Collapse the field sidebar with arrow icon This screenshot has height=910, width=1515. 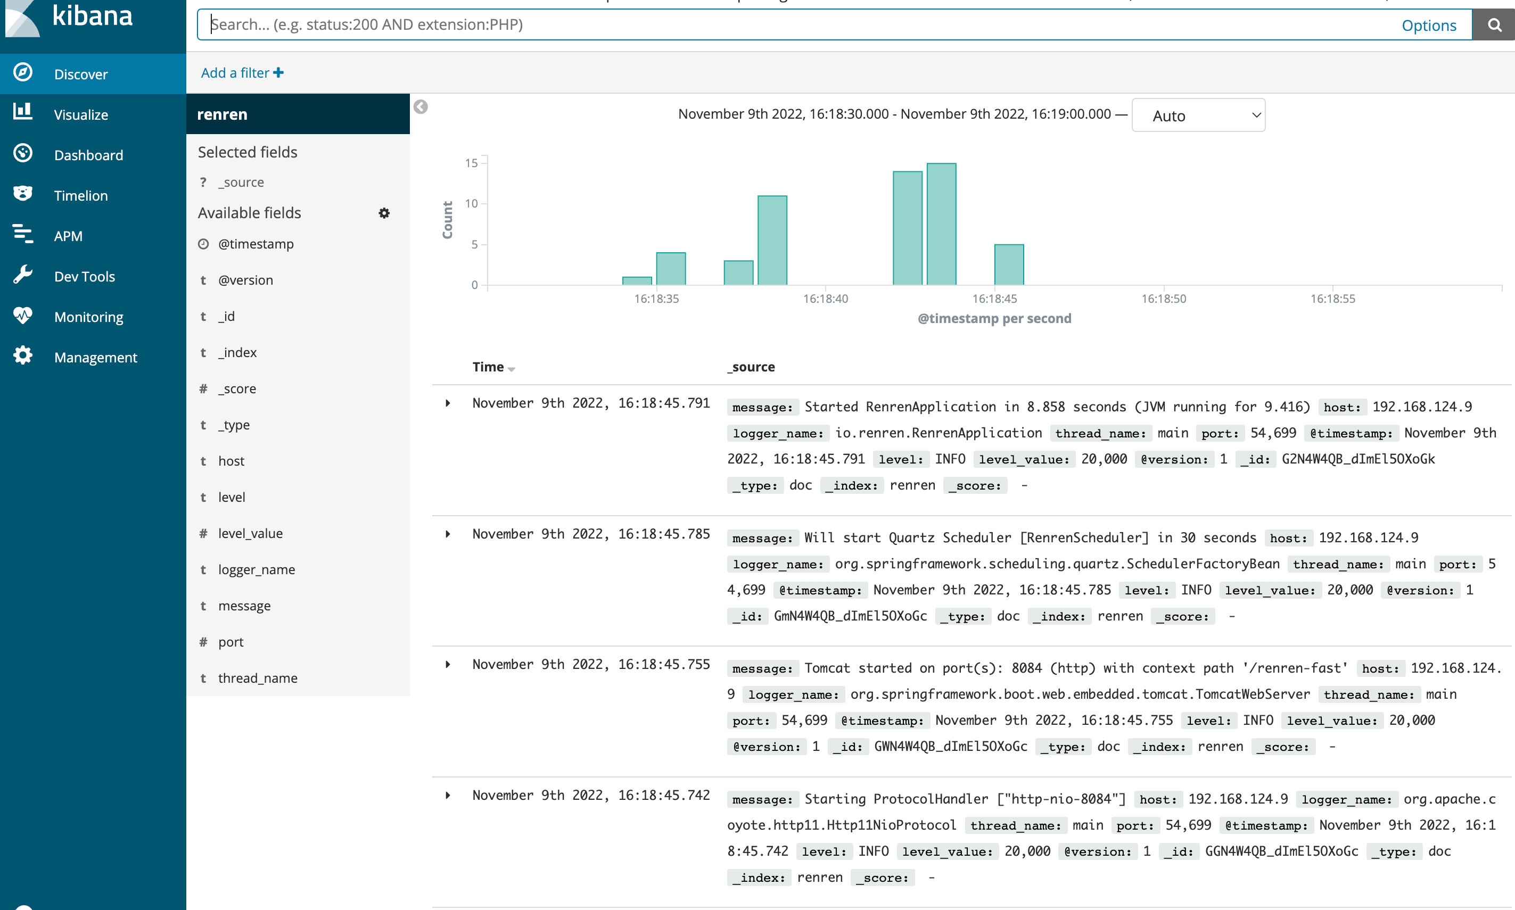click(421, 107)
